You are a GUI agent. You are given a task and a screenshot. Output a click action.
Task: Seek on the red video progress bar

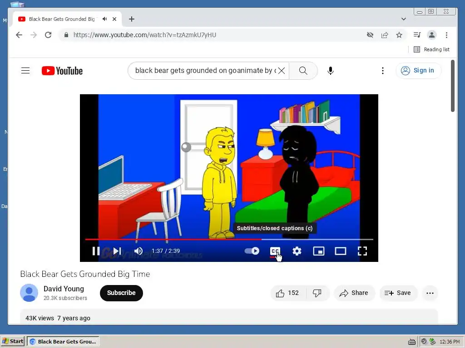[229, 239]
